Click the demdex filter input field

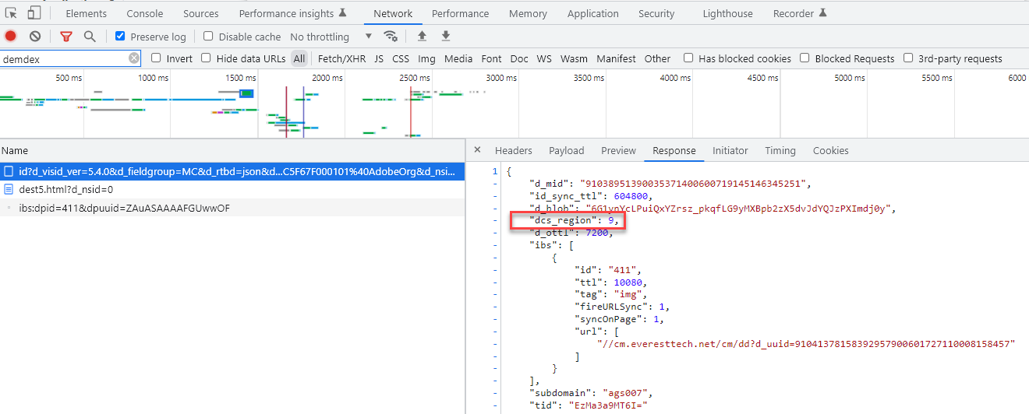pos(62,58)
